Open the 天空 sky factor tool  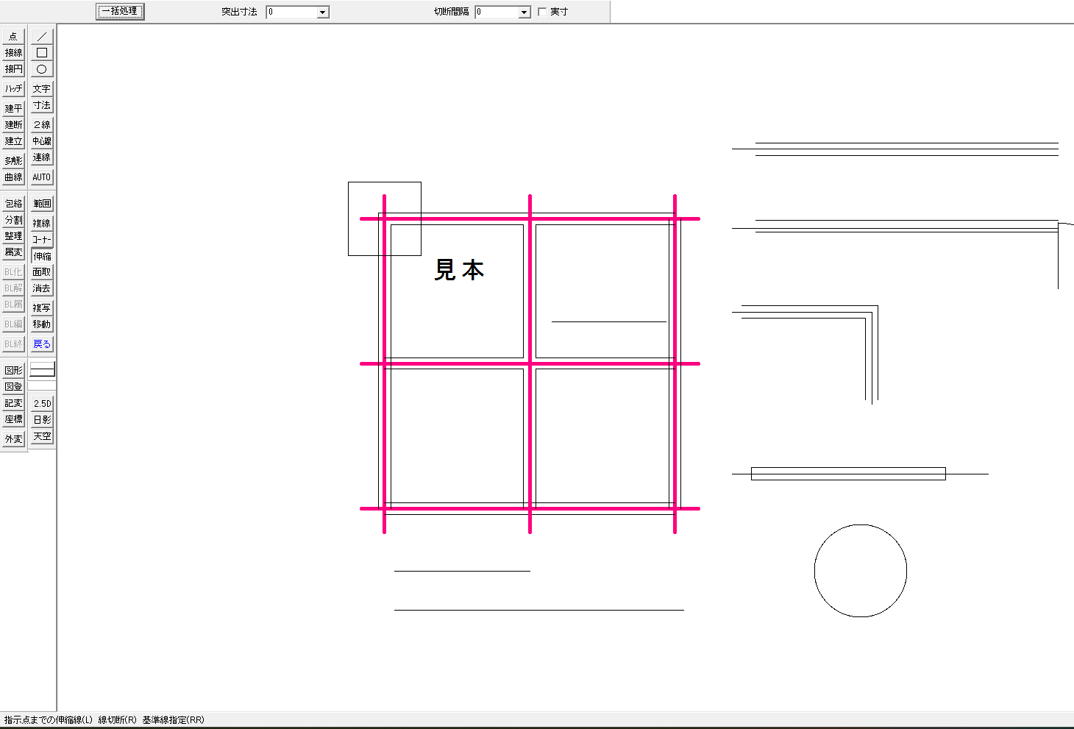(x=42, y=435)
